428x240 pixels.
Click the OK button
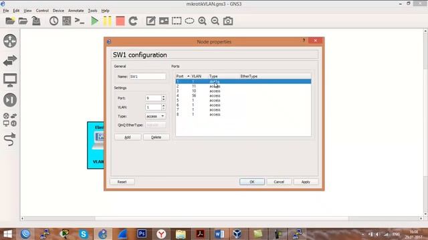[252, 182]
